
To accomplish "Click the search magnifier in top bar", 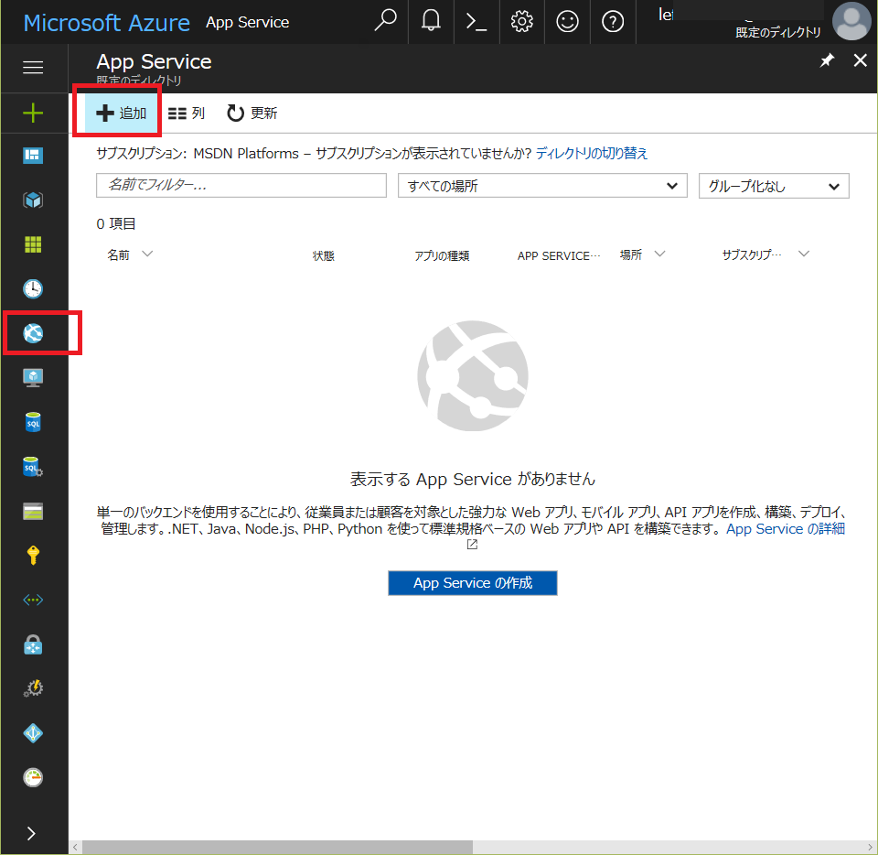I will [x=385, y=21].
